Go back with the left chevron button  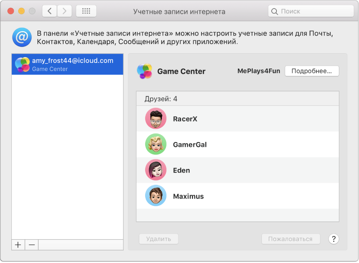(50, 11)
